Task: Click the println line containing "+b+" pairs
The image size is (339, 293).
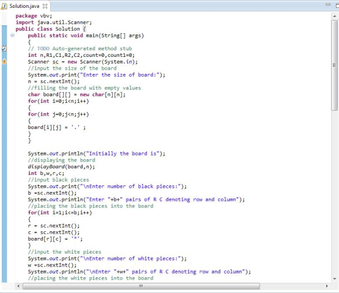Action: (x=136, y=200)
